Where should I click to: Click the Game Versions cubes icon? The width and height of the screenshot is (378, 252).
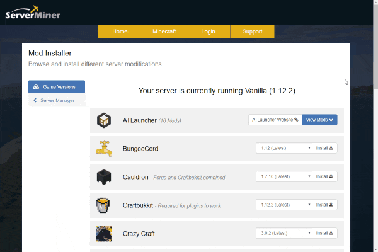[x=36, y=87]
